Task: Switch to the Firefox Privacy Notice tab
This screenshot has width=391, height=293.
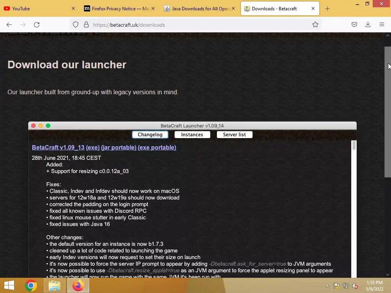Action: click(117, 8)
